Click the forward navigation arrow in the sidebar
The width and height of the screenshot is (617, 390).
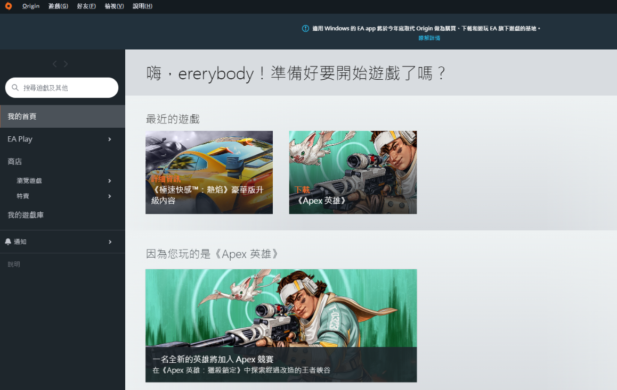tap(66, 63)
